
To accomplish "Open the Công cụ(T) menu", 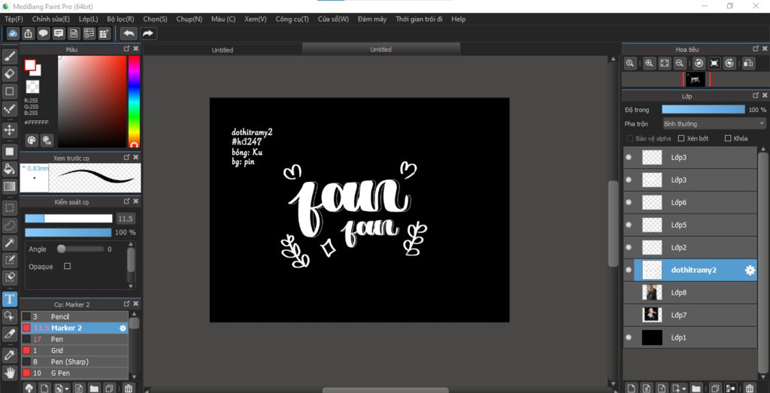I will point(293,19).
